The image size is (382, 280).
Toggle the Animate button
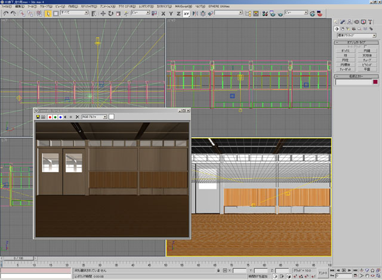click(323, 273)
